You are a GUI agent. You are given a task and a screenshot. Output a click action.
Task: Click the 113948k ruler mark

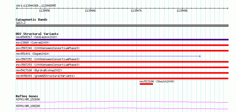(x=182, y=11)
